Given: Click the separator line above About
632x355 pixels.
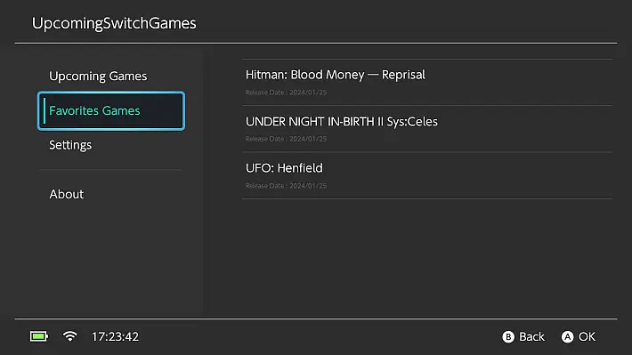Looking at the screenshot, I should (x=111, y=170).
